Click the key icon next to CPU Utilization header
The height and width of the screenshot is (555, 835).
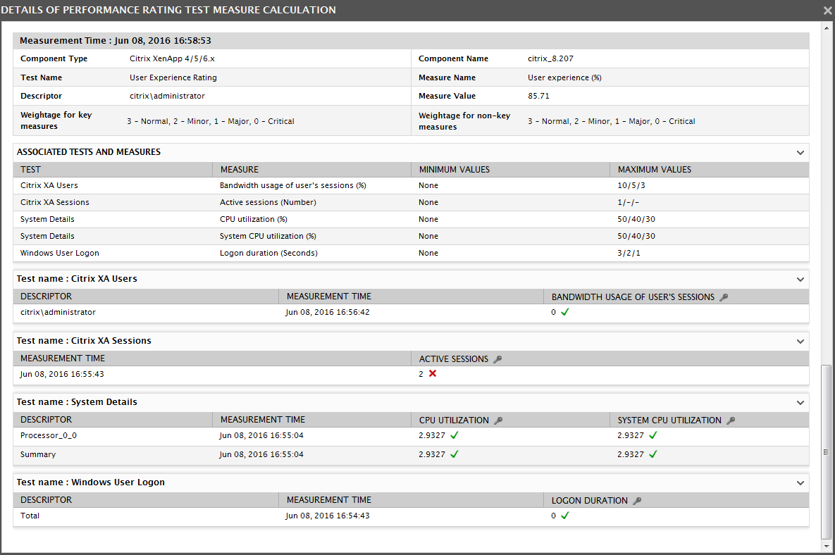tap(498, 420)
